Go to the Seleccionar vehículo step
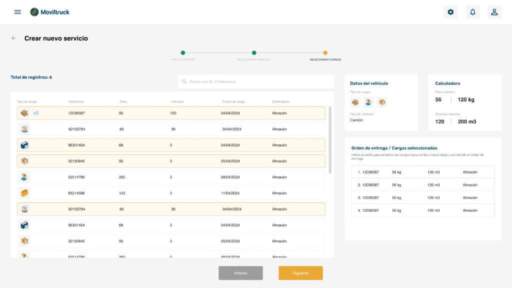This screenshot has width=512, height=288. tap(254, 52)
